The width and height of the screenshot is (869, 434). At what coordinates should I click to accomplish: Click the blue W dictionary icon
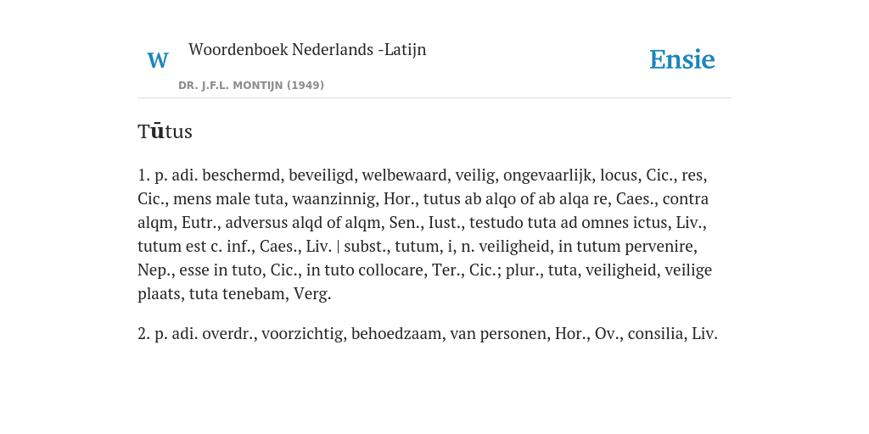click(157, 60)
